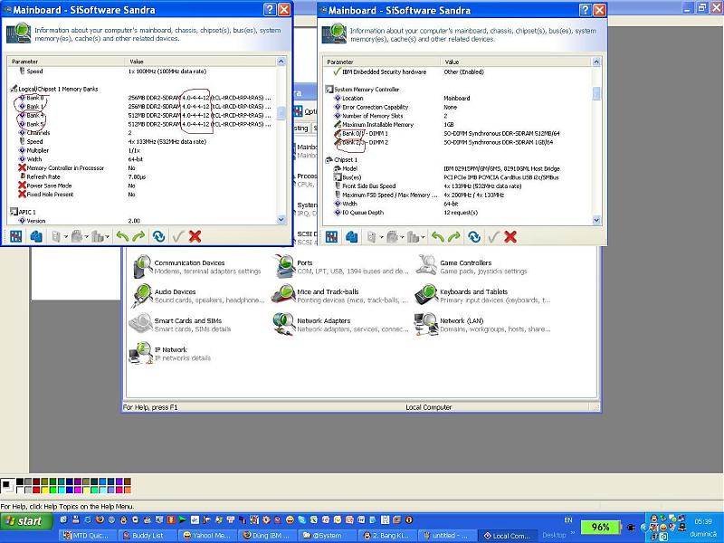Select Bank 0 row in left memory banks list
Viewport: 724px width, 543px height.
pyautogui.click(x=34, y=98)
